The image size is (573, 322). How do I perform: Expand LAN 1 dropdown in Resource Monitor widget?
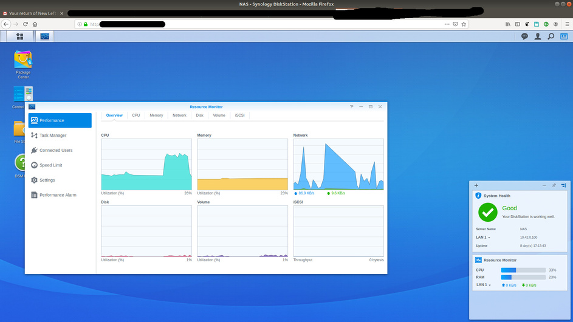(484, 285)
